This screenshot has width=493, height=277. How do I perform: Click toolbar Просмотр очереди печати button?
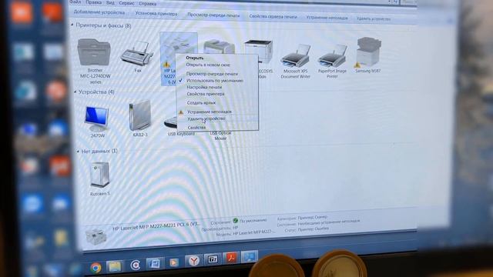(213, 15)
